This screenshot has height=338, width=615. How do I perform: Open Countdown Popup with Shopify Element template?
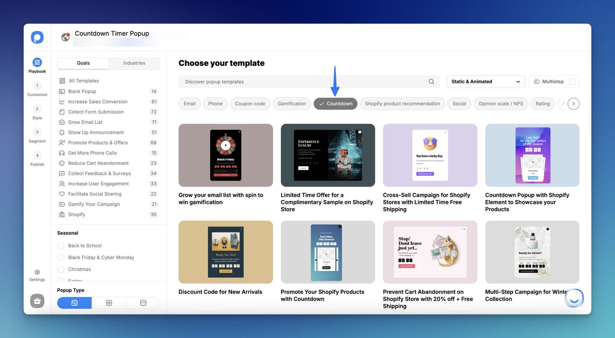coord(532,155)
